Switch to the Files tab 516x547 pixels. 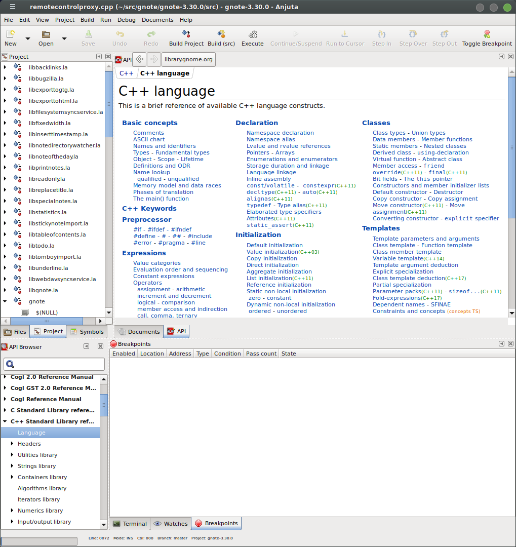(15, 332)
